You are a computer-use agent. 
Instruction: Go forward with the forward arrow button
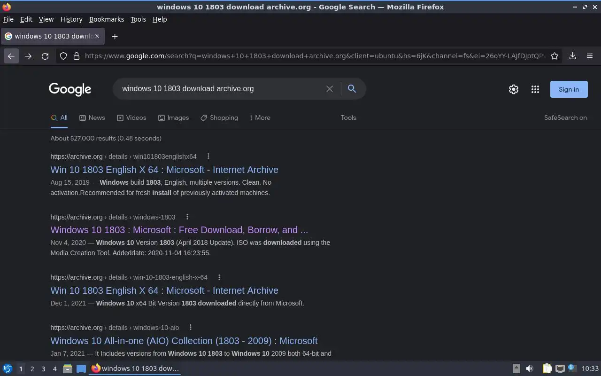[28, 56]
